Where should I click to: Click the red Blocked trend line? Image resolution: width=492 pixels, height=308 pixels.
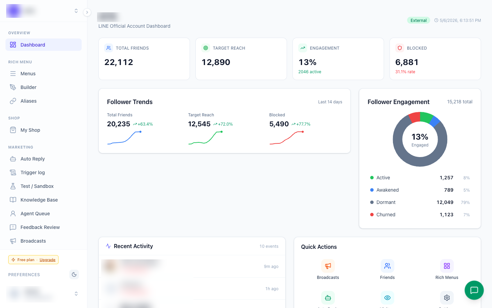pos(287,138)
